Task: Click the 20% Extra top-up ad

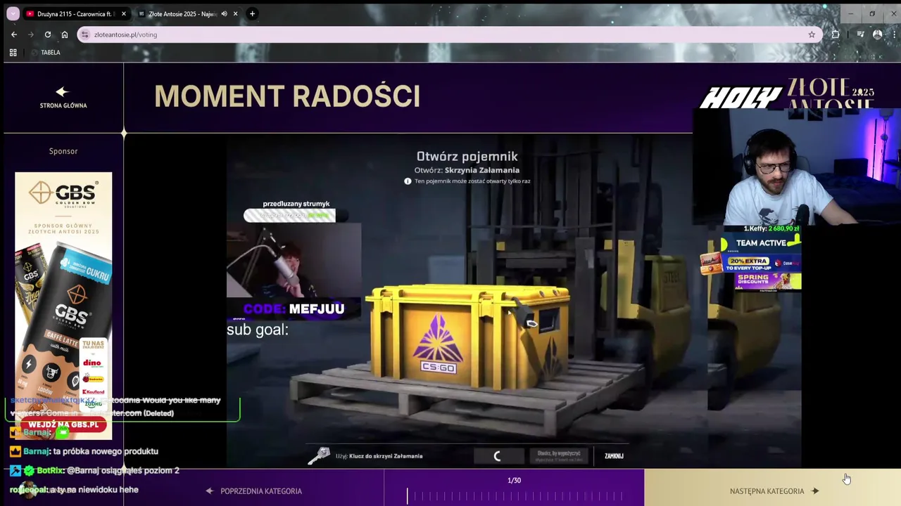Action: pos(750,264)
